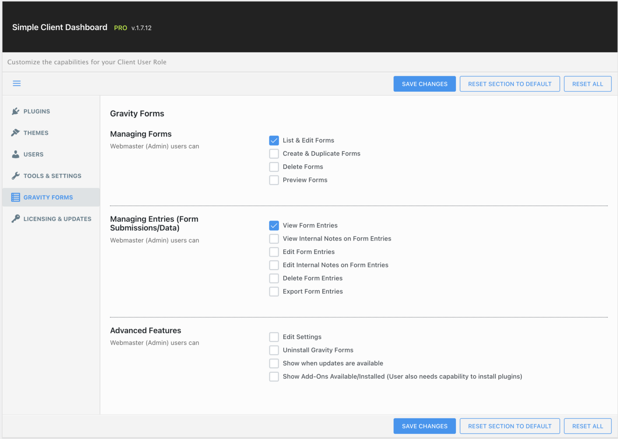Enable Create & Duplicate Forms
This screenshot has height=439, width=618.
pos(274,153)
